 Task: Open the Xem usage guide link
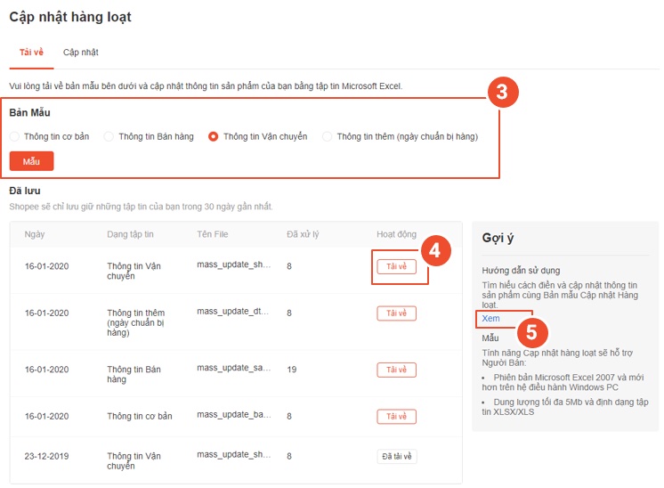tap(490, 318)
